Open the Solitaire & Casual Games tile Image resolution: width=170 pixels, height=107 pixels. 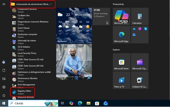(140, 80)
